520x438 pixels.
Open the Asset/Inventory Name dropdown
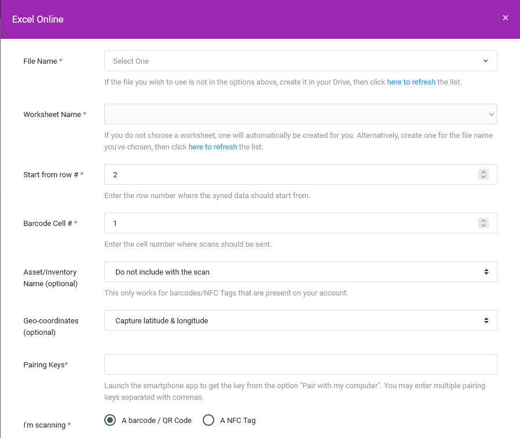301,272
